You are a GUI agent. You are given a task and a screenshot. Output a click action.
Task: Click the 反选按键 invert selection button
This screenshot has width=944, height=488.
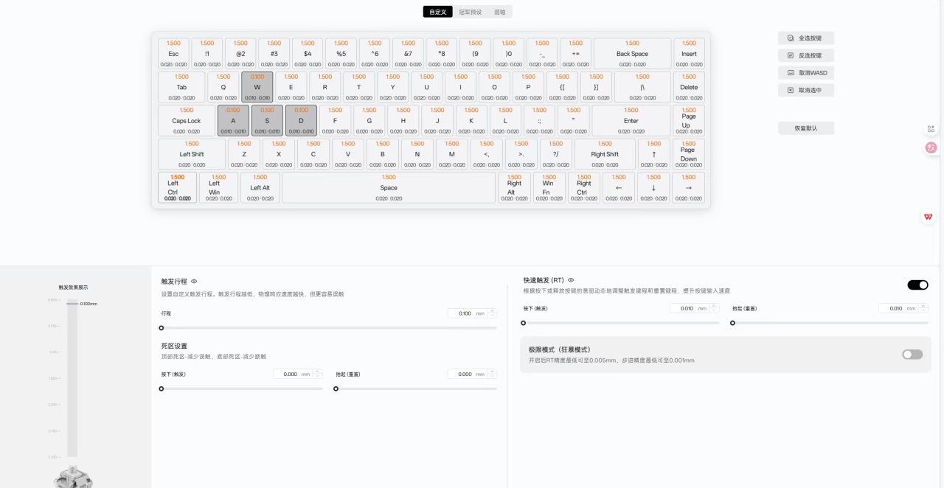click(x=806, y=55)
